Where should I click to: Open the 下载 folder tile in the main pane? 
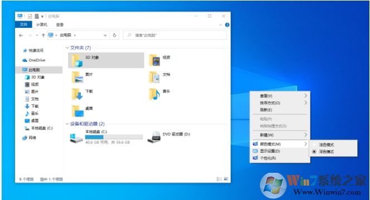tap(82, 94)
